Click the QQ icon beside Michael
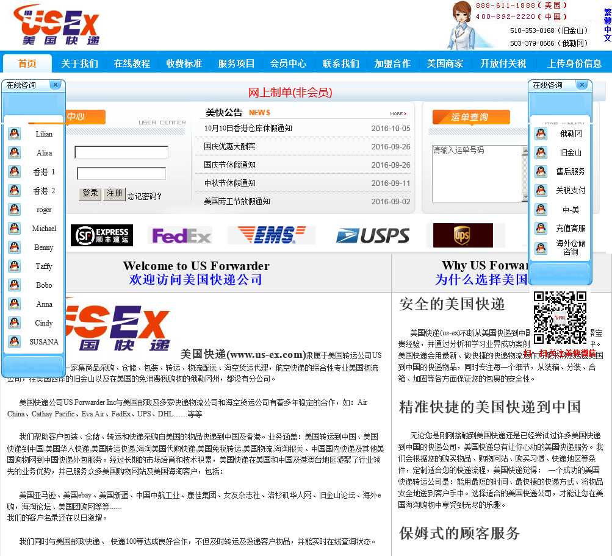The width and height of the screenshot is (612, 556). coord(15,228)
